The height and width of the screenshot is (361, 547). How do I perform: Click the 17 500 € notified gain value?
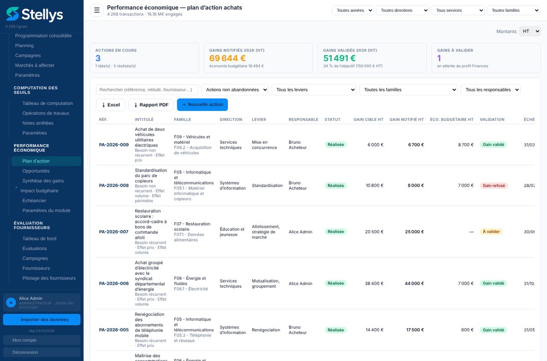pyautogui.click(x=415, y=330)
